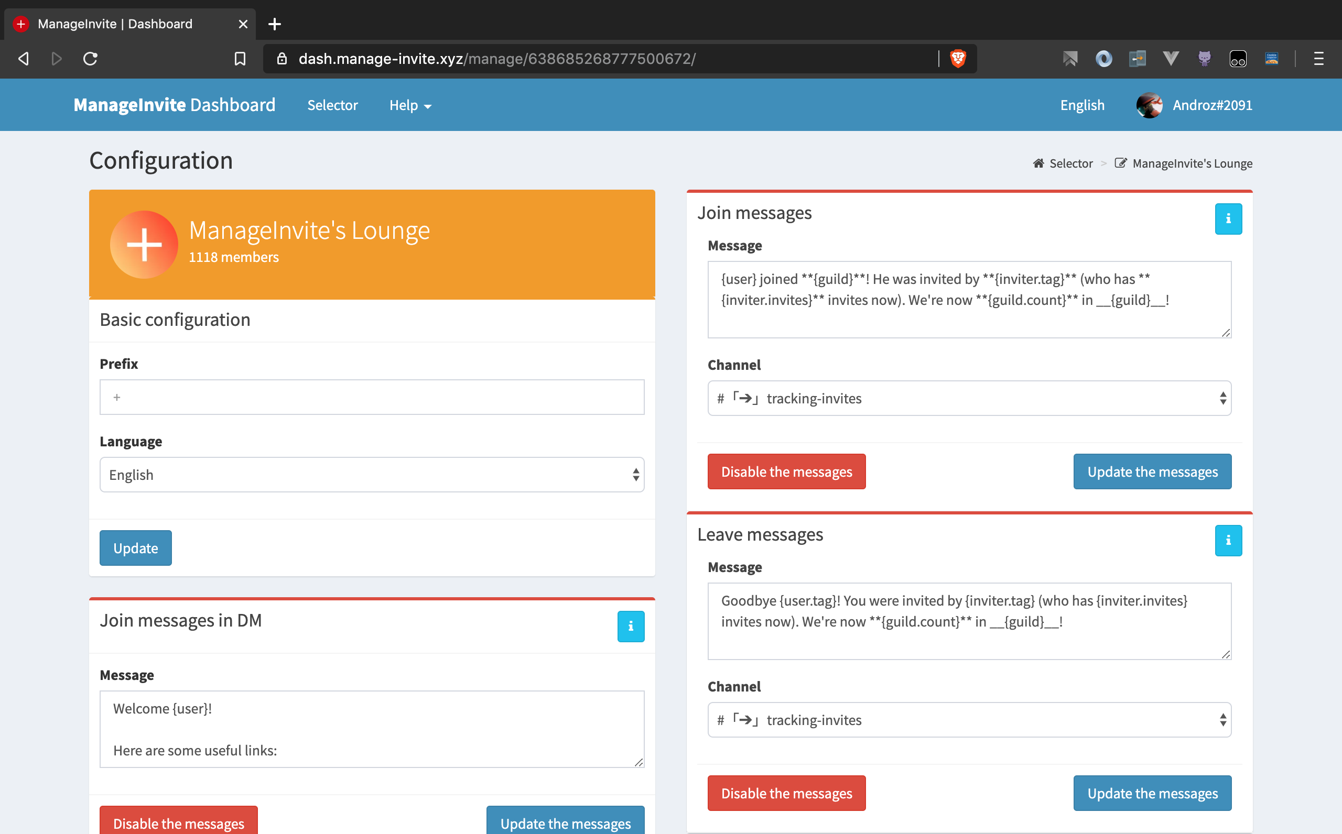This screenshot has width=1342, height=834.
Task: Click the home icon next to Selector breadcrumb
Action: pyautogui.click(x=1038, y=163)
